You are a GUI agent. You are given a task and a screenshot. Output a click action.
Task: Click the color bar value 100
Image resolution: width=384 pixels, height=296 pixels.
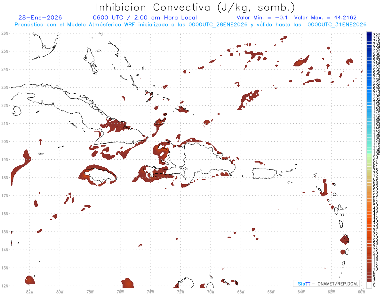click(377, 154)
